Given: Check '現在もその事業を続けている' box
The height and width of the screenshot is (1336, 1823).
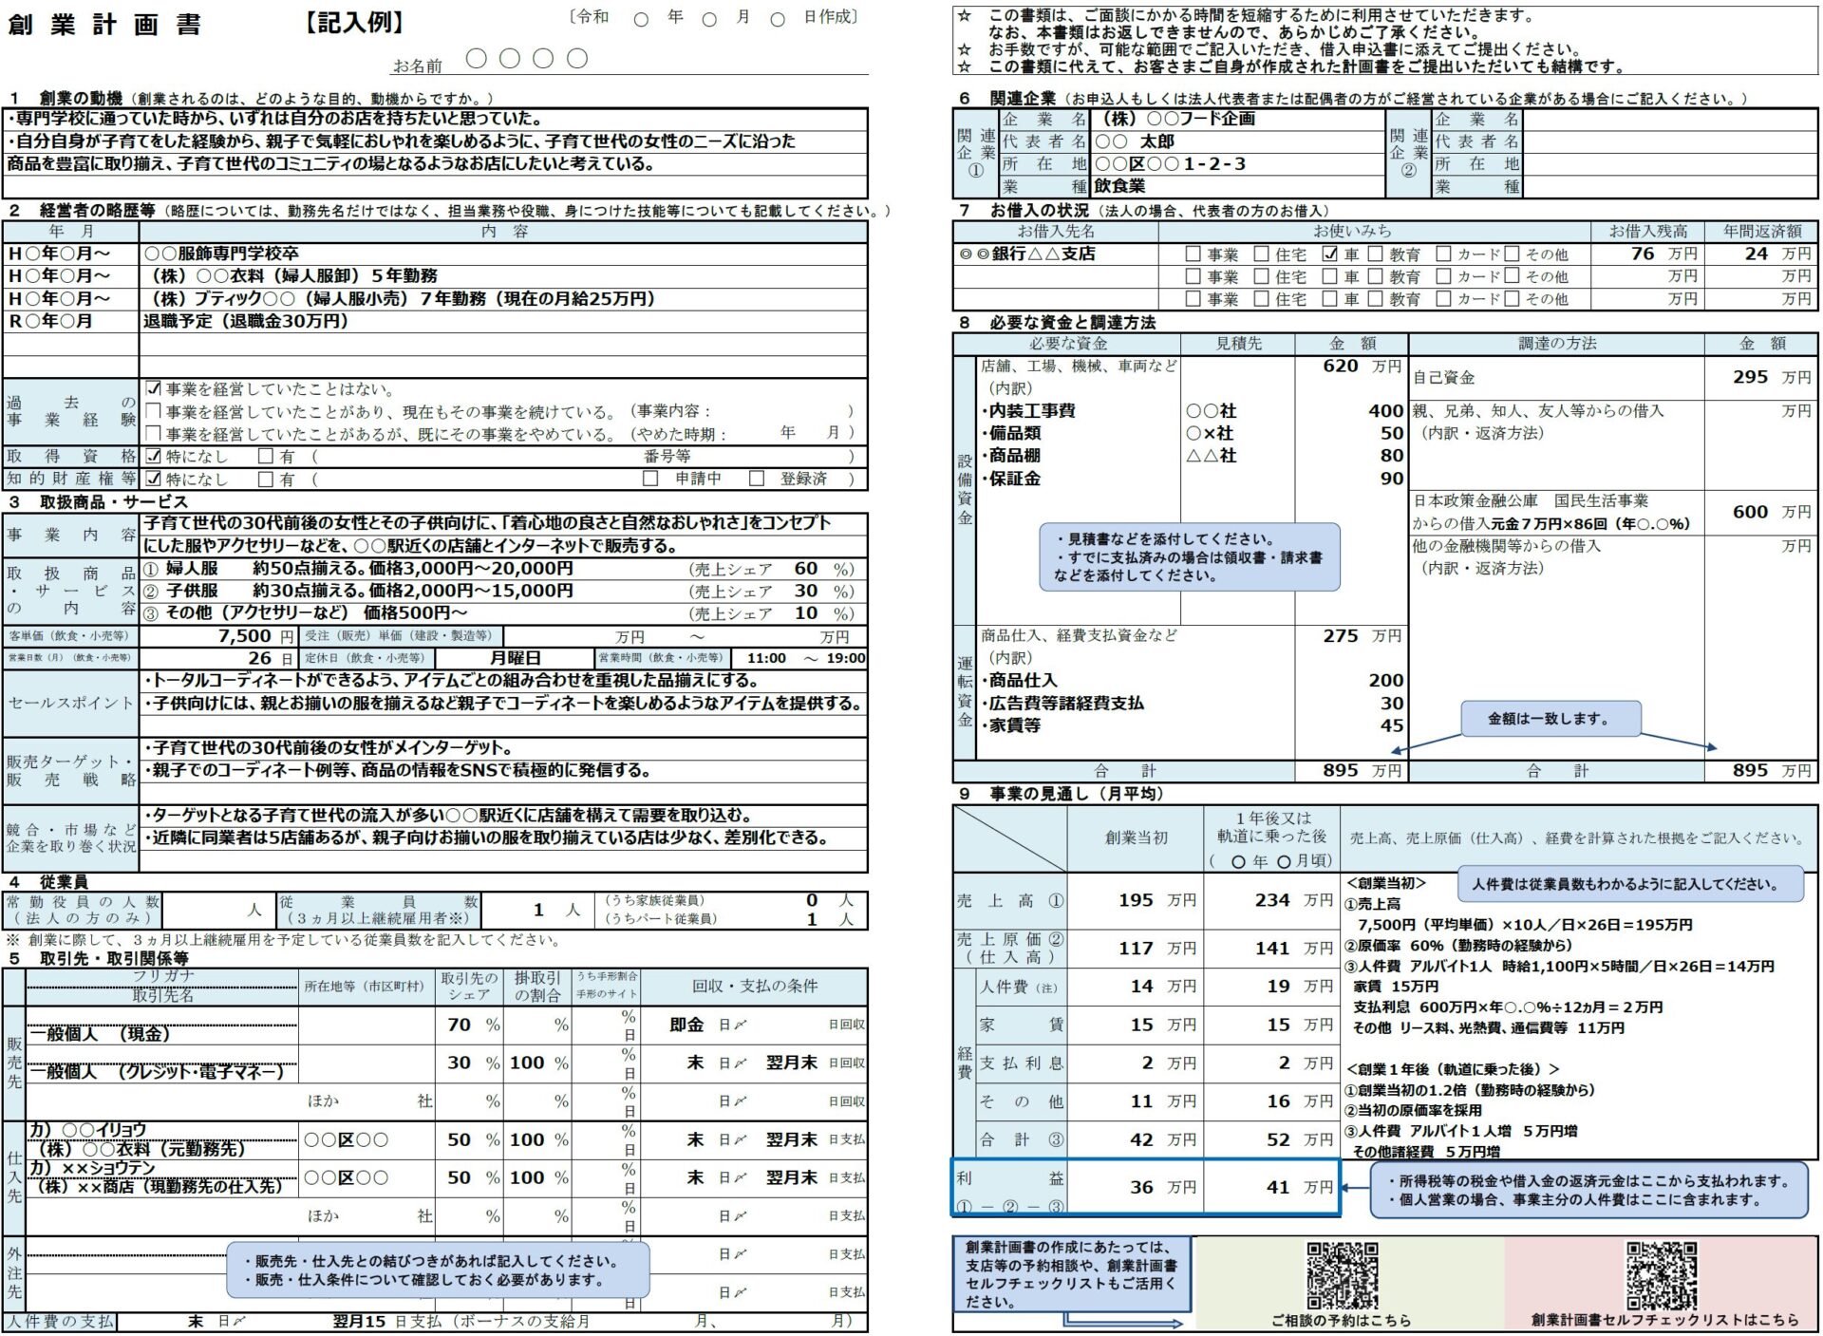Looking at the screenshot, I should tap(154, 411).
